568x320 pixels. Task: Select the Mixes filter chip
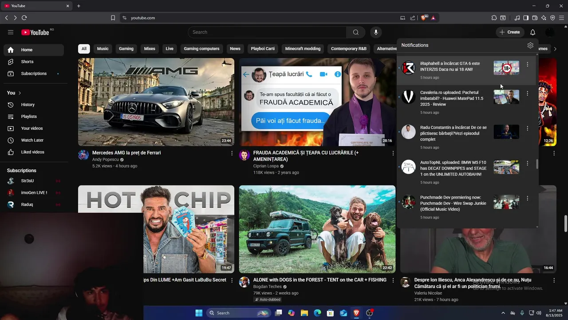pyautogui.click(x=150, y=49)
